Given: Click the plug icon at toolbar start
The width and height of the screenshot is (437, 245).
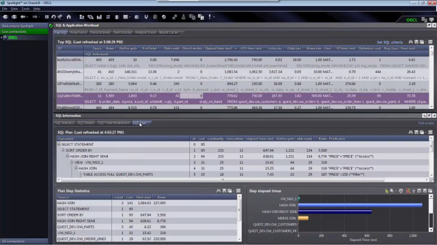Looking at the screenshot, I should point(5,17).
